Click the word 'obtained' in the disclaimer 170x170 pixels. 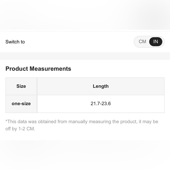[x=47, y=122]
